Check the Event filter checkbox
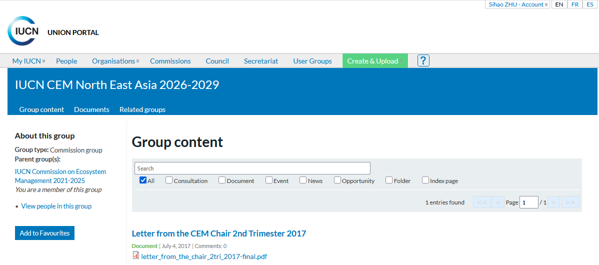 [x=269, y=180]
